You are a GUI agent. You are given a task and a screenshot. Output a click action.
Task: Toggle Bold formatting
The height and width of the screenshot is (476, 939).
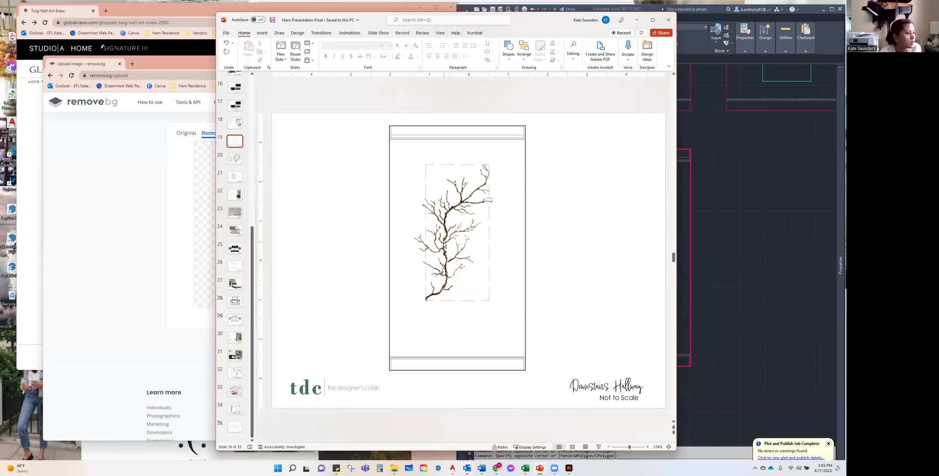pos(325,56)
